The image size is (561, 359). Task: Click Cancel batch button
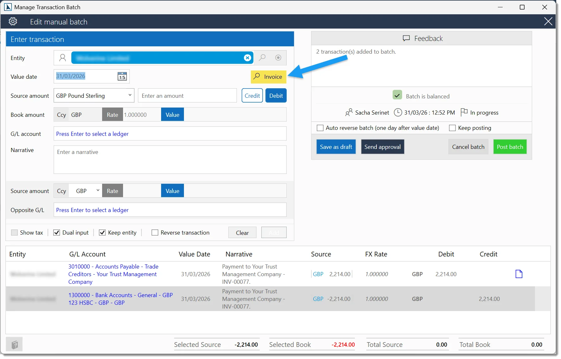click(x=468, y=147)
